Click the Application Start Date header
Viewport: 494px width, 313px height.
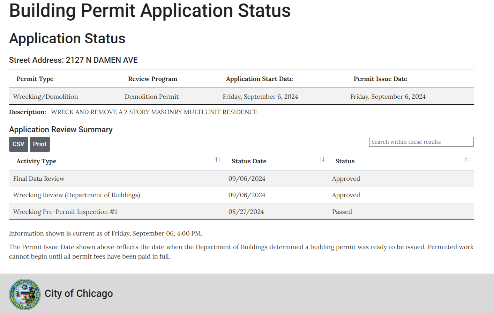(259, 79)
